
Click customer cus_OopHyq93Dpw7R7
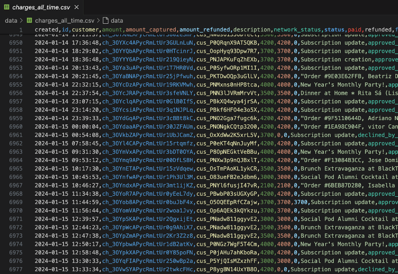[227, 51]
